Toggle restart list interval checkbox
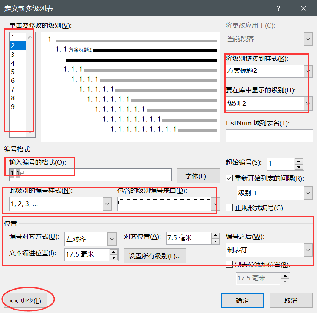The height and width of the screenshot is (313, 317). (230, 178)
